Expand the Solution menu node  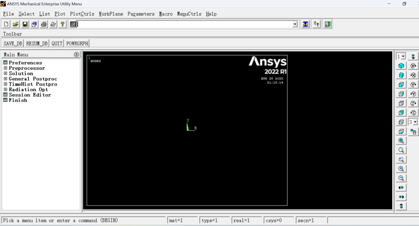pos(5,74)
